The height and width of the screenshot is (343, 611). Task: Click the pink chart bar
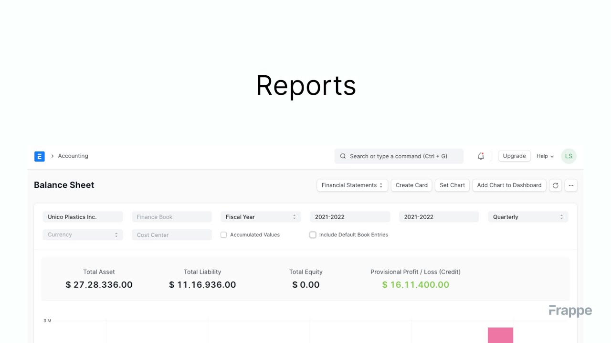tap(500, 335)
